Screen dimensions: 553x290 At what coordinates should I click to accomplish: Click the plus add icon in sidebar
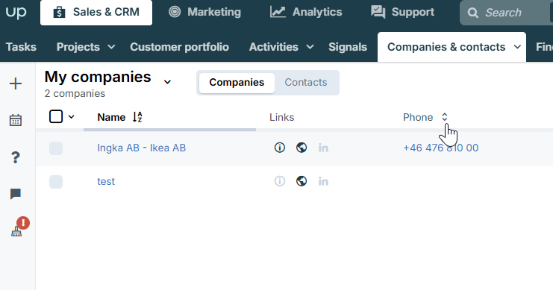coord(16,83)
